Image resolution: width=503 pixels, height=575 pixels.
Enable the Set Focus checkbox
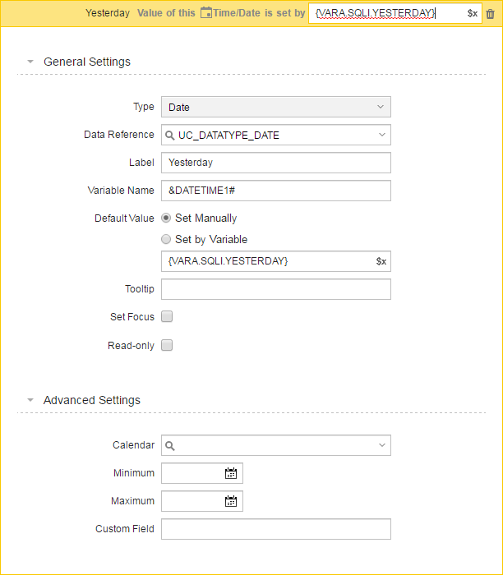[x=167, y=316]
